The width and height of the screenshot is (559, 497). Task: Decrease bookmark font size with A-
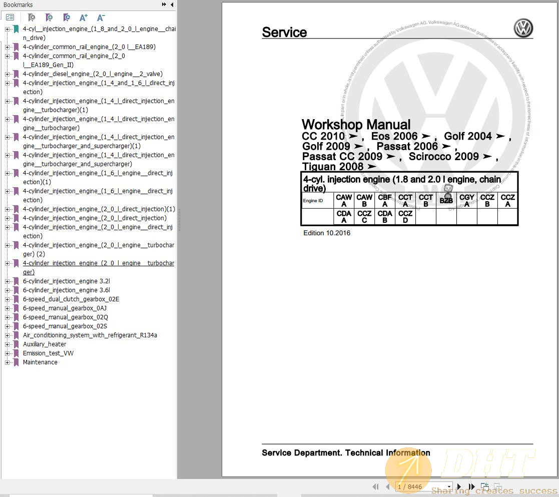pos(101,18)
